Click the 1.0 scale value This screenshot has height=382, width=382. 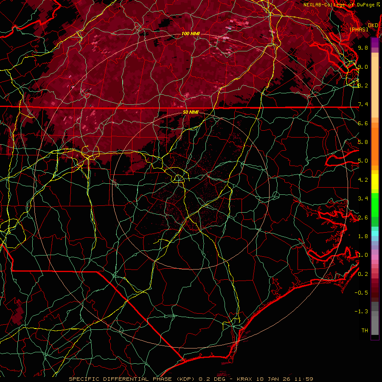(x=363, y=255)
